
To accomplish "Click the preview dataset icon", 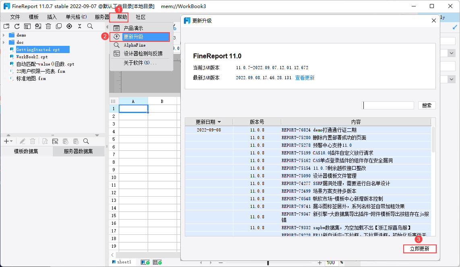I will click(45, 141).
